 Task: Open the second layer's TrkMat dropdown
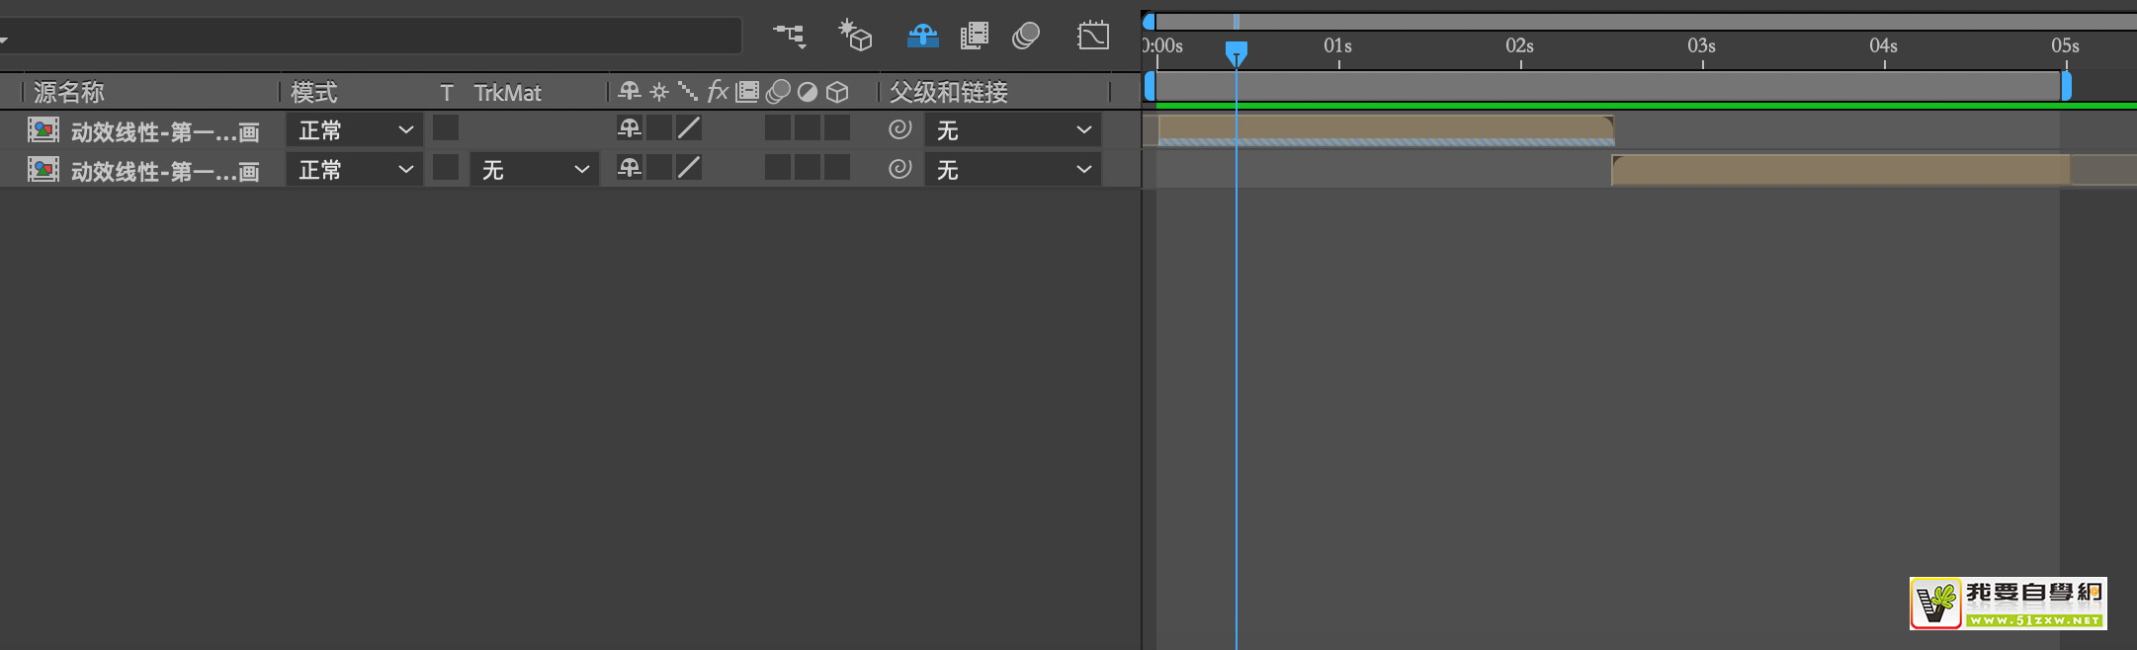pos(535,170)
